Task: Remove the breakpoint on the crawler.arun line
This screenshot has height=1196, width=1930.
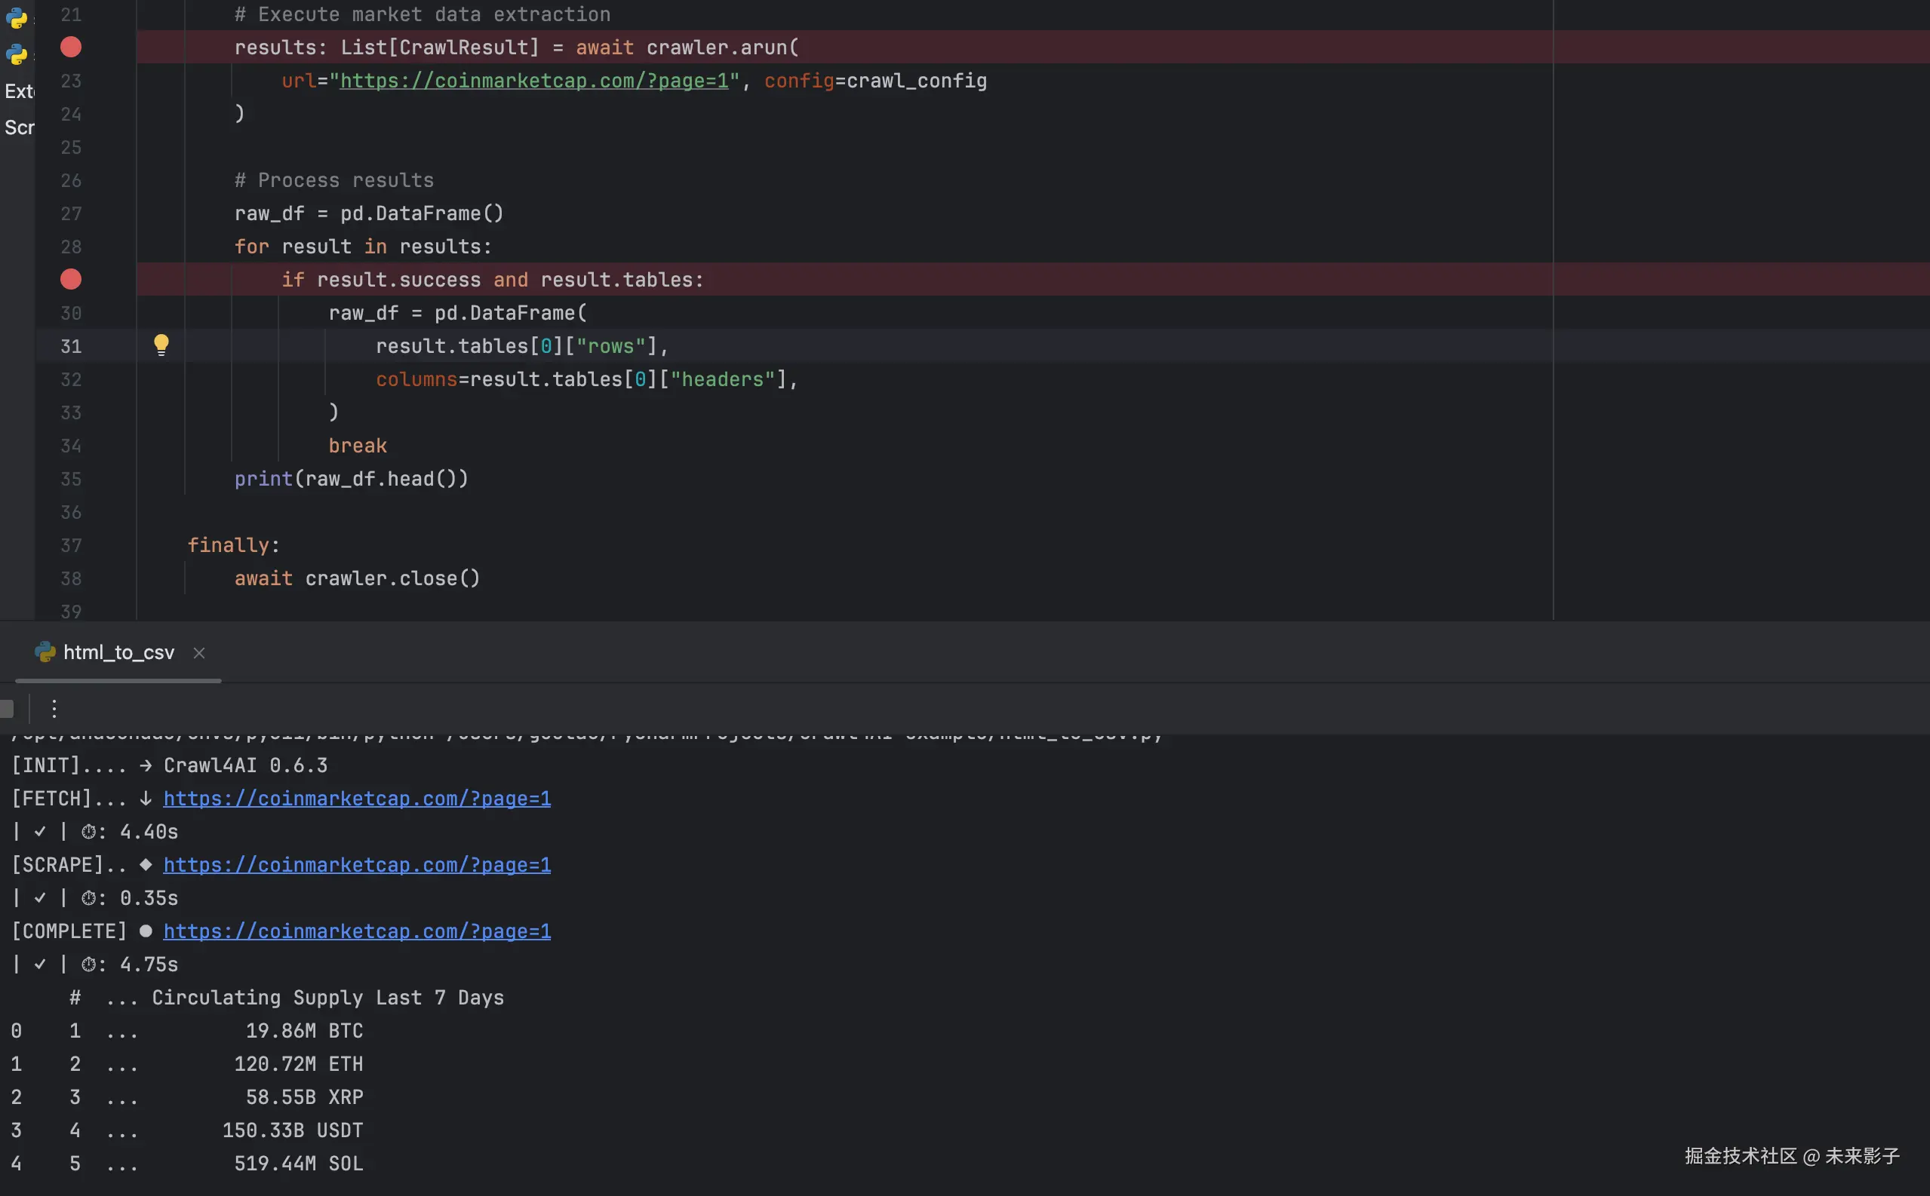Action: tap(70, 48)
